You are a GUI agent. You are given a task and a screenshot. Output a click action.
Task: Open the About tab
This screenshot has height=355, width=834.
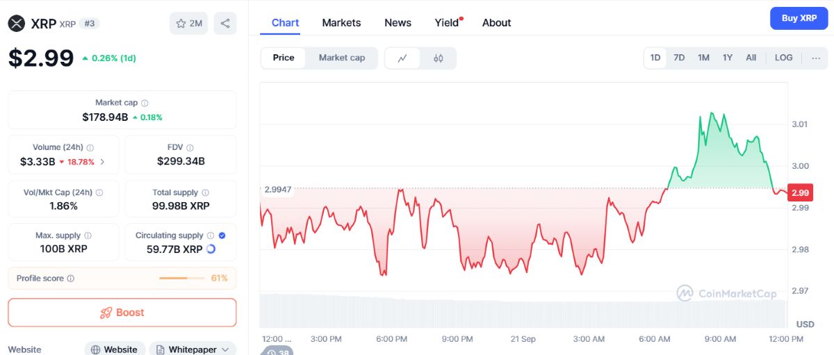point(496,22)
